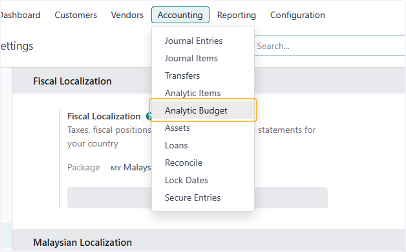The height and width of the screenshot is (252, 406).
Task: Go to Assets
Action: (x=203, y=128)
